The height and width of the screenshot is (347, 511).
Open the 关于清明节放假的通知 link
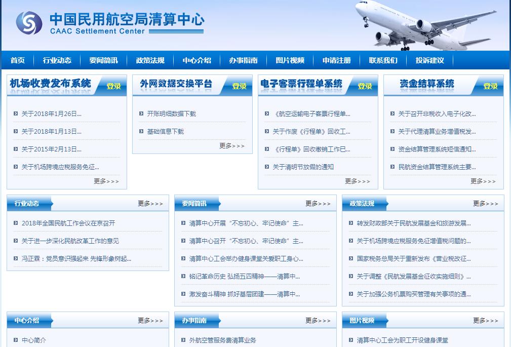[303, 167]
